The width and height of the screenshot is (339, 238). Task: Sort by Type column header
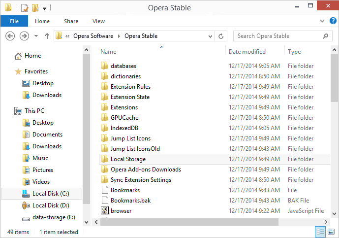tap(294, 52)
